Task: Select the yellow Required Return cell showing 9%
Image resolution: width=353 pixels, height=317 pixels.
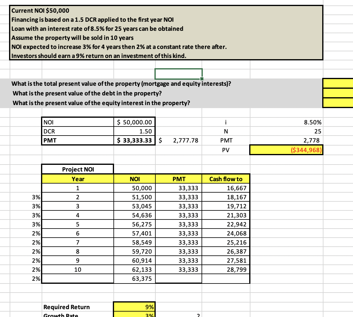Action: pos(134,307)
